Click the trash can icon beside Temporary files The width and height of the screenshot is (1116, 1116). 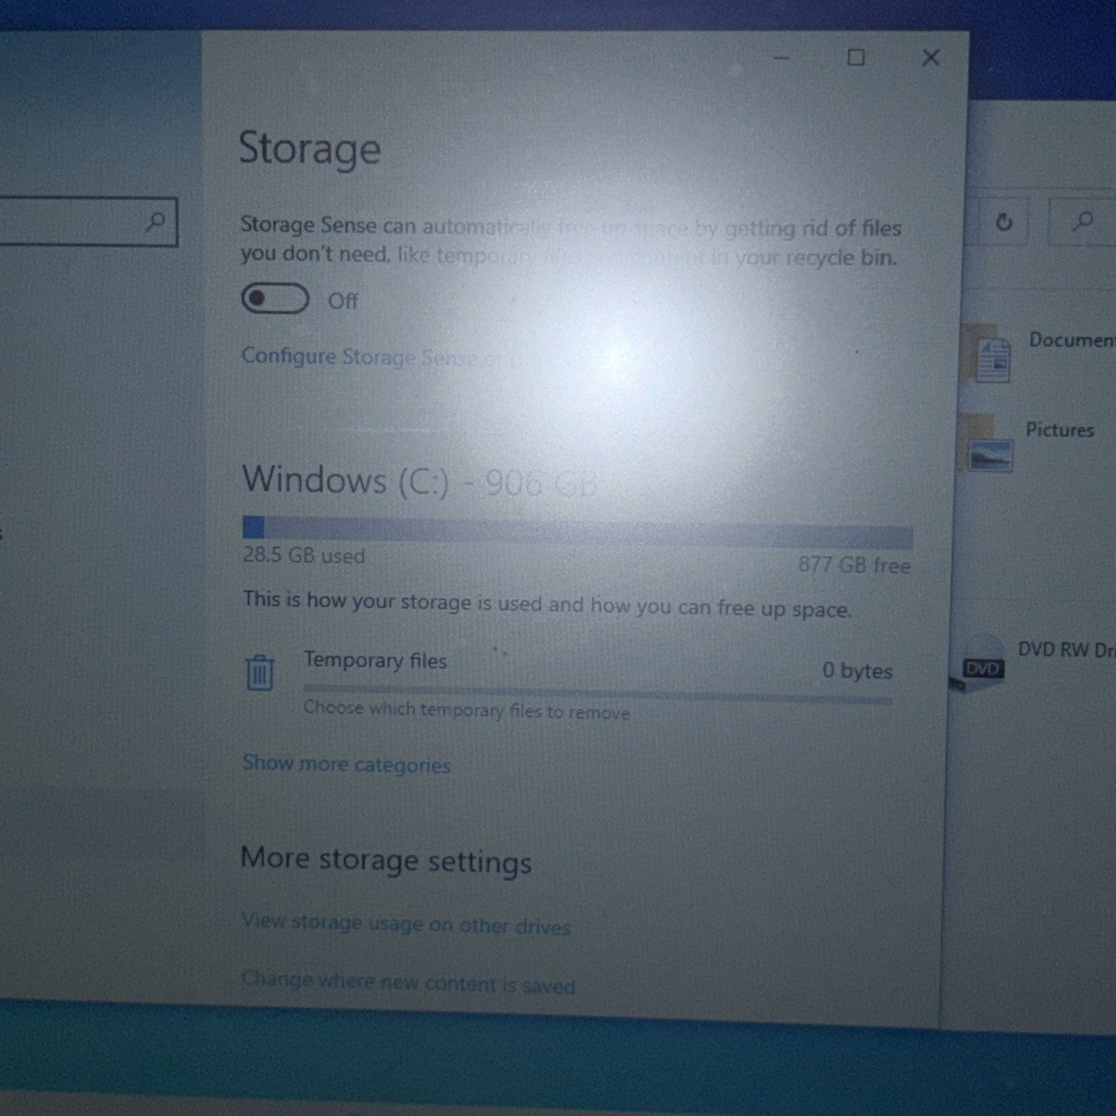[x=259, y=672]
